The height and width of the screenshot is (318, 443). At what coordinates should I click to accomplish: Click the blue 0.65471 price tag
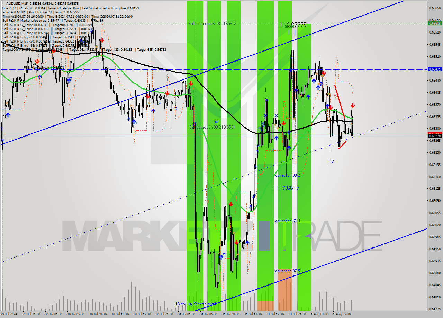(434, 69)
